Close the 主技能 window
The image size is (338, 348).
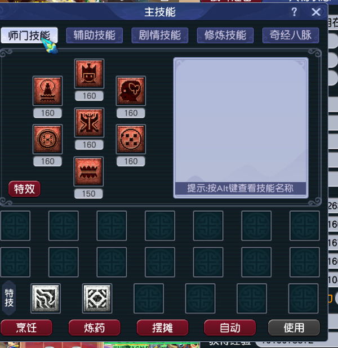[316, 12]
